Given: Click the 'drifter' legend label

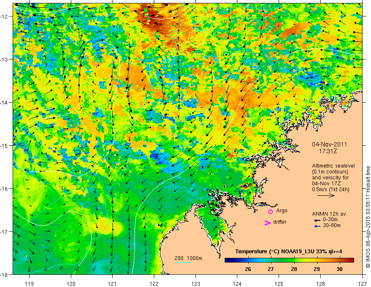Looking at the screenshot, I should tap(280, 222).
